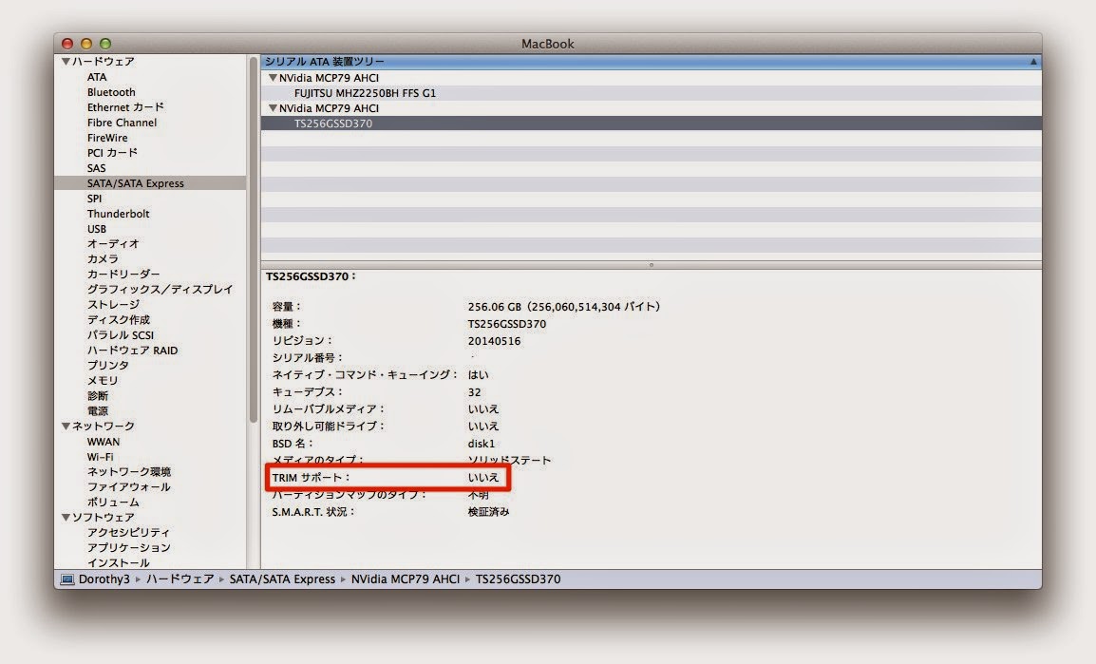1096x664 pixels.
Task: Click the revision value 20140516
Action: (494, 341)
